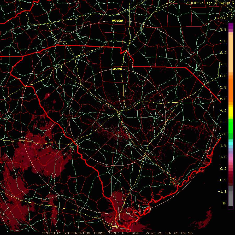Click the -0.5 scale value

[222, 180]
